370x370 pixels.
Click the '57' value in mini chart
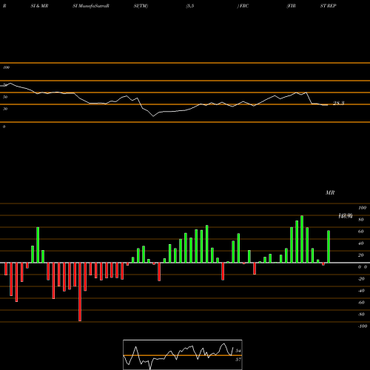pos(238,360)
